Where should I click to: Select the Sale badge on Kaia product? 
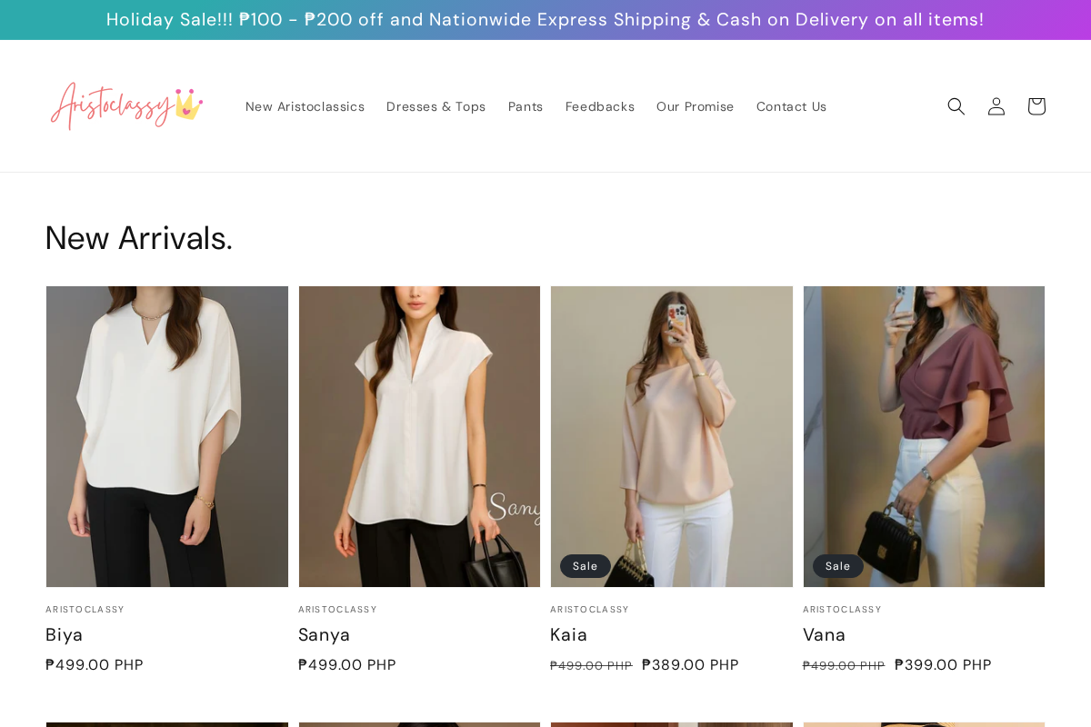click(x=585, y=565)
